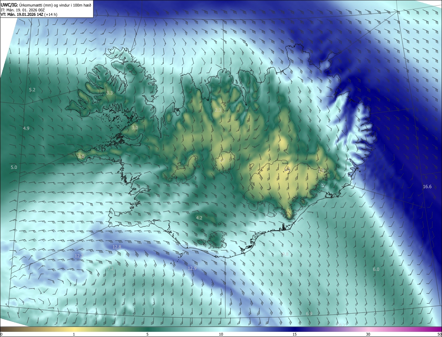This screenshot has height=337, width=442.
Task: Click the title 'UWC/IG: Úrkomumætti (mm) og vindur' line
Action: (x=46, y=4)
